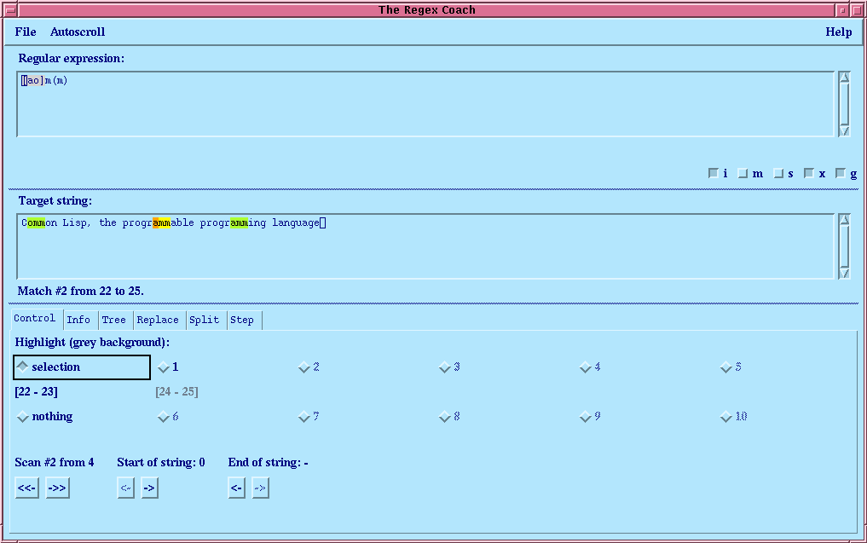Toggle the single-line 's' checkbox
Screen dimensions: 867x543
pos(778,173)
